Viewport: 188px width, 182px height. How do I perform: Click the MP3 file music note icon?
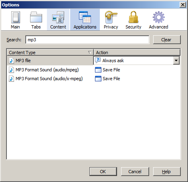[x=11, y=61]
